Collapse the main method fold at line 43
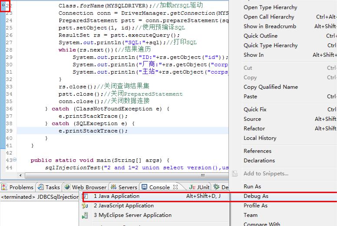 click(15, 160)
